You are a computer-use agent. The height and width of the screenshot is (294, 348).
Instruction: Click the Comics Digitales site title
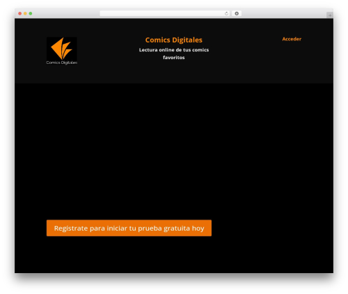click(174, 40)
